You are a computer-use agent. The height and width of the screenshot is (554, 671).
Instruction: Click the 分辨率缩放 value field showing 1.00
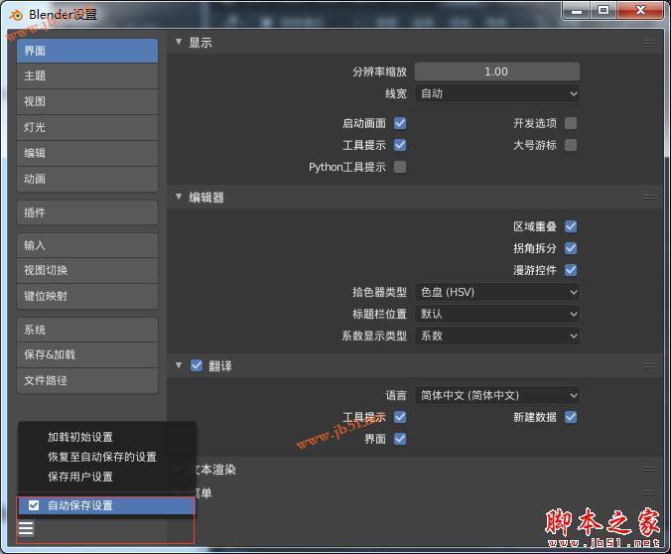[497, 71]
